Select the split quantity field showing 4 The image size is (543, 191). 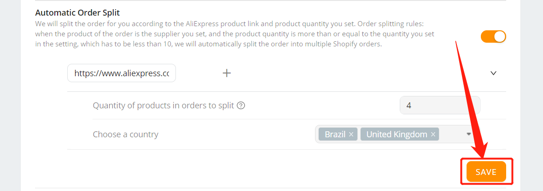coord(440,105)
